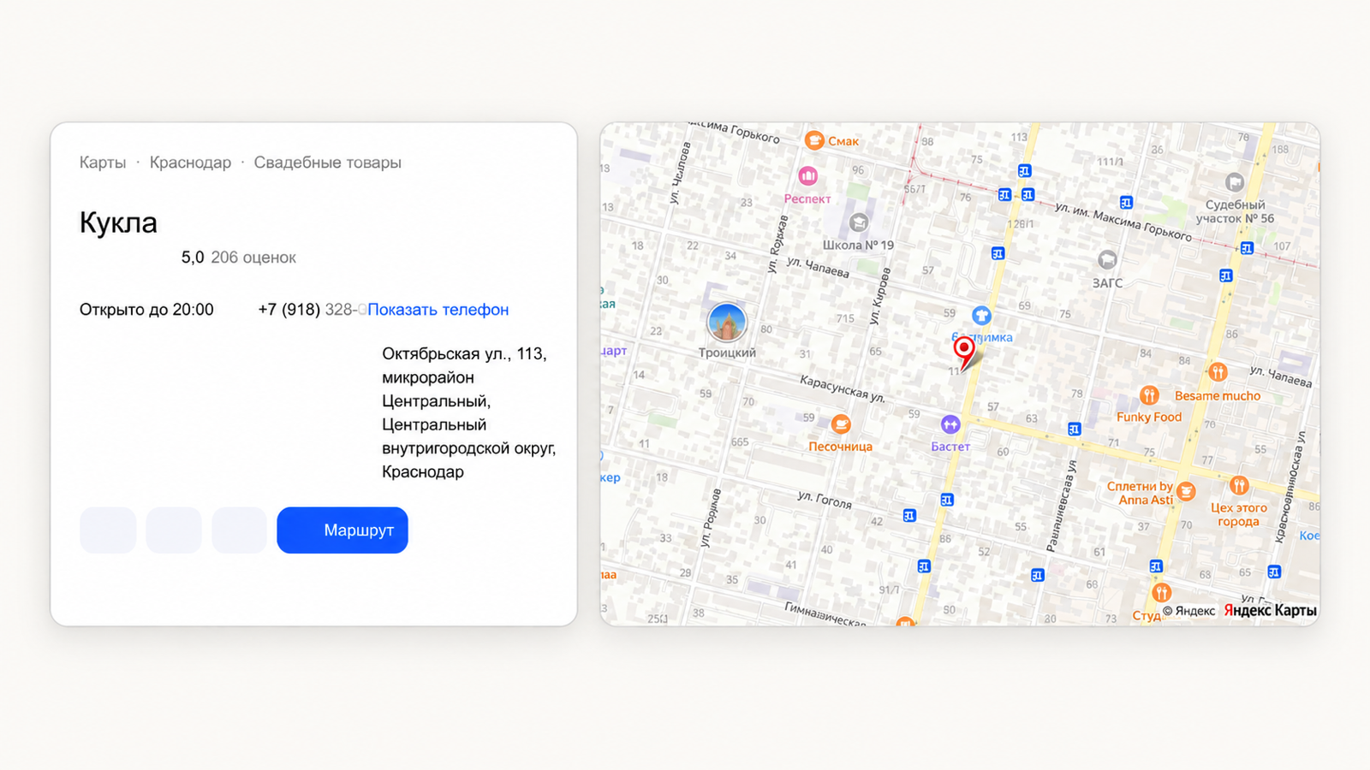
Task: Open the Смак cafe map icon
Action: click(814, 140)
